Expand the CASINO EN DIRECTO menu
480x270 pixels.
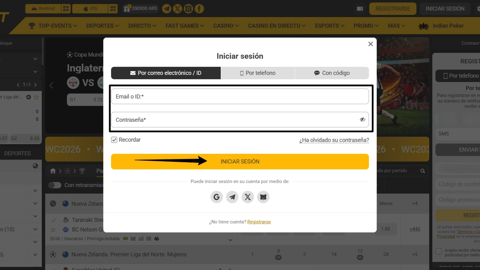277,26
